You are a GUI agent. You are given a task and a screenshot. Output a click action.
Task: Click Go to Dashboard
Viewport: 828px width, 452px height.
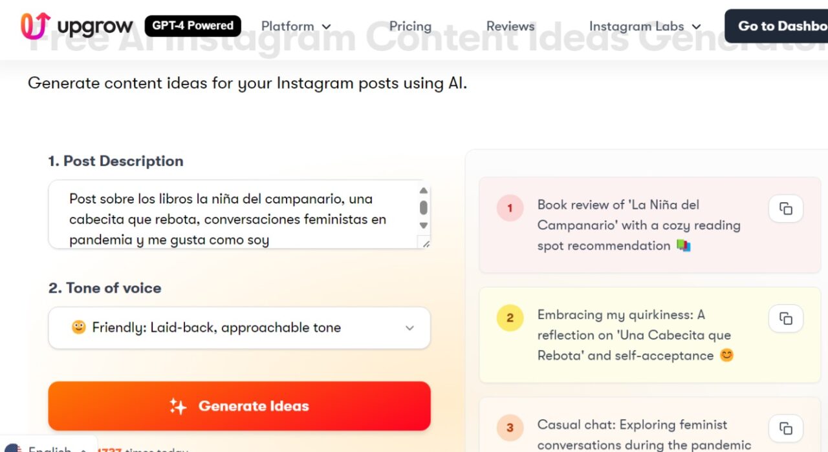point(783,26)
